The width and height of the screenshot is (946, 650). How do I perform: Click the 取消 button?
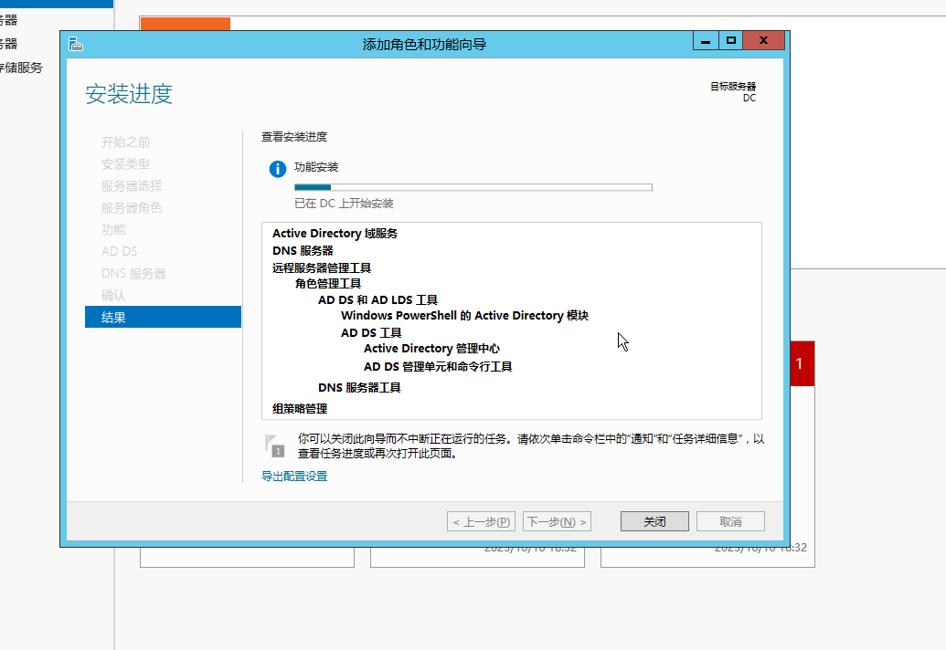(730, 521)
